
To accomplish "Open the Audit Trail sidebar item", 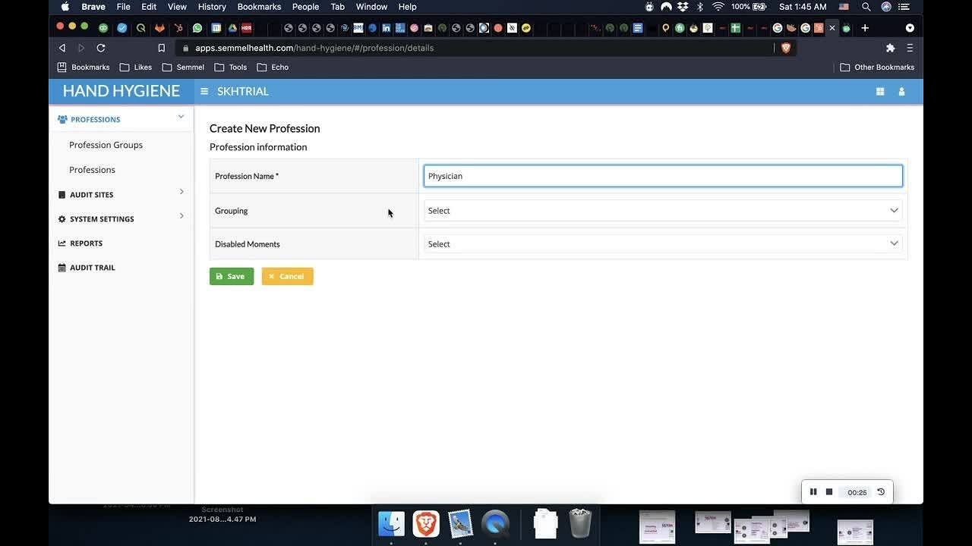I will 92,268.
